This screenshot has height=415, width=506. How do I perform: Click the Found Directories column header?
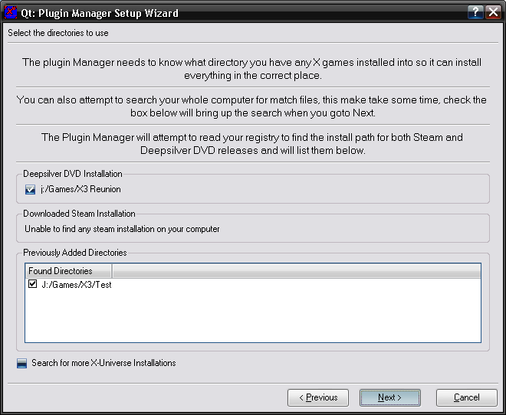[x=68, y=271]
